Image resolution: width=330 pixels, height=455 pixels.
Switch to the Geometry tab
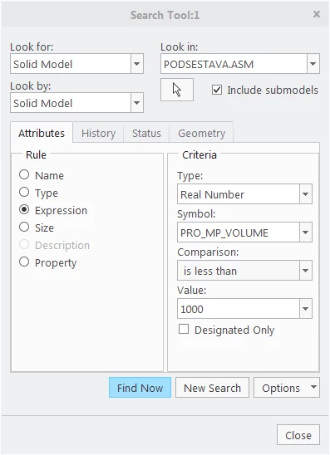pyautogui.click(x=202, y=133)
